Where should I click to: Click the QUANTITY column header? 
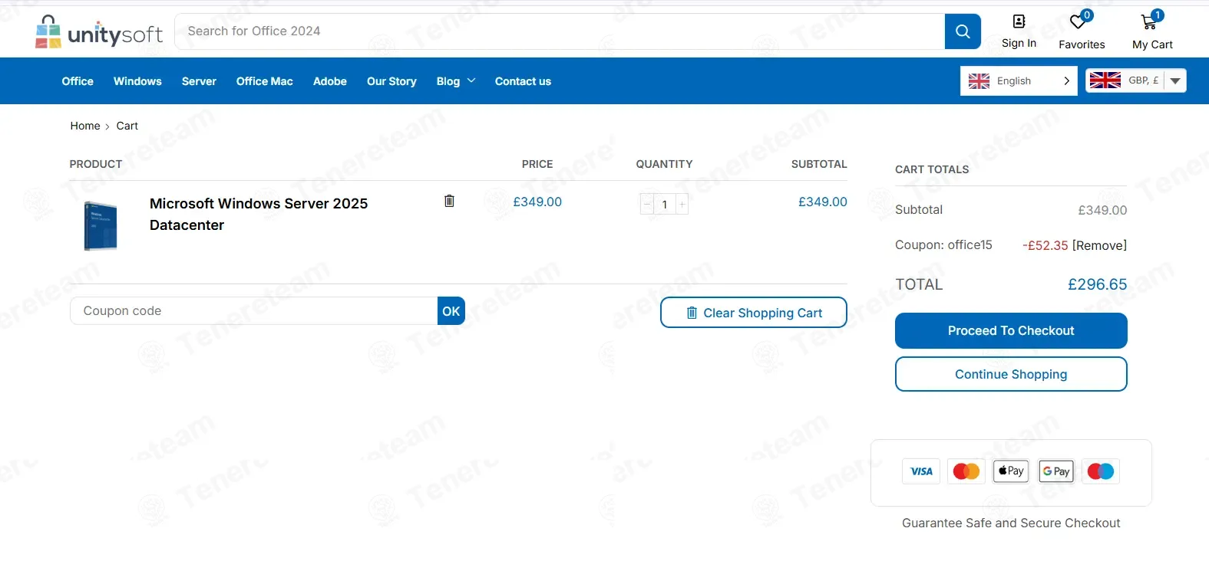[x=664, y=164]
